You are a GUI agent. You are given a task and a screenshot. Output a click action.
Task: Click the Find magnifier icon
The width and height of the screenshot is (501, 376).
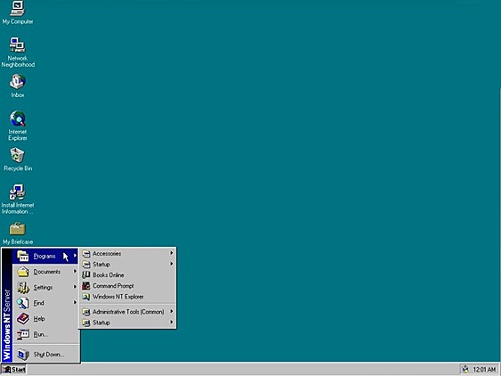(22, 303)
